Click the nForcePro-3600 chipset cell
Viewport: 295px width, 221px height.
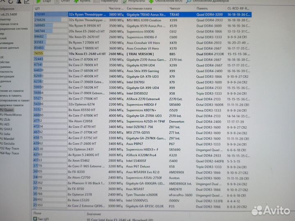(x=180, y=195)
